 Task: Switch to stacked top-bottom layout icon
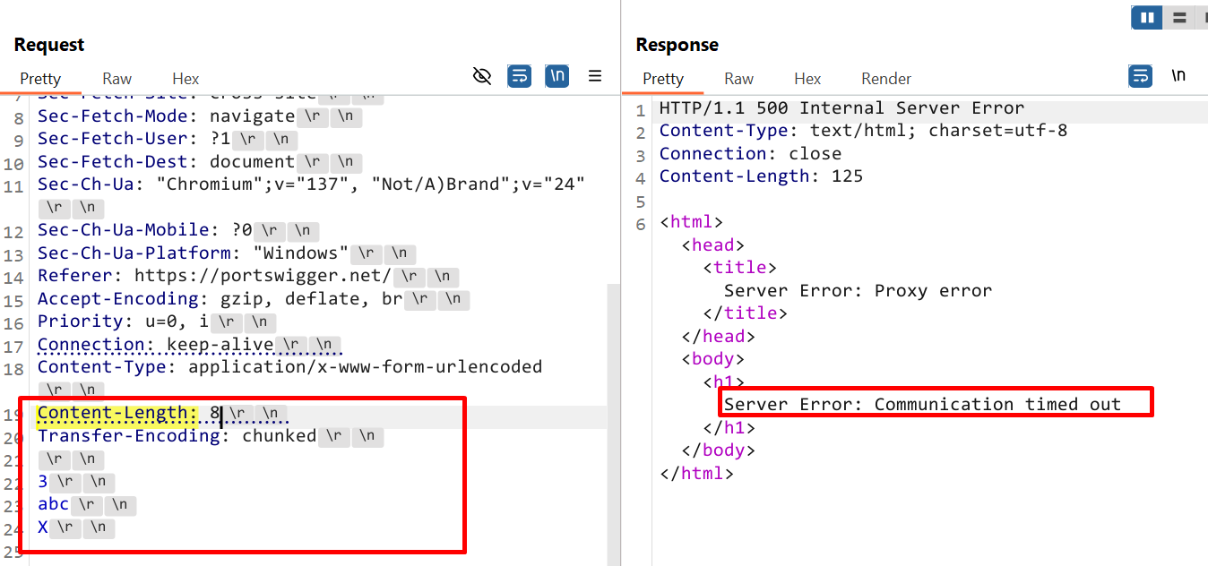tap(1179, 17)
